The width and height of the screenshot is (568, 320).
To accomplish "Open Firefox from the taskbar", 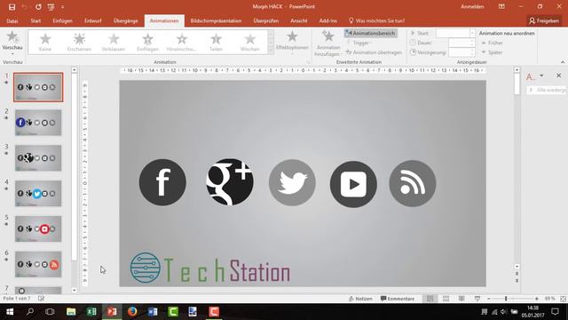I will coord(132,312).
